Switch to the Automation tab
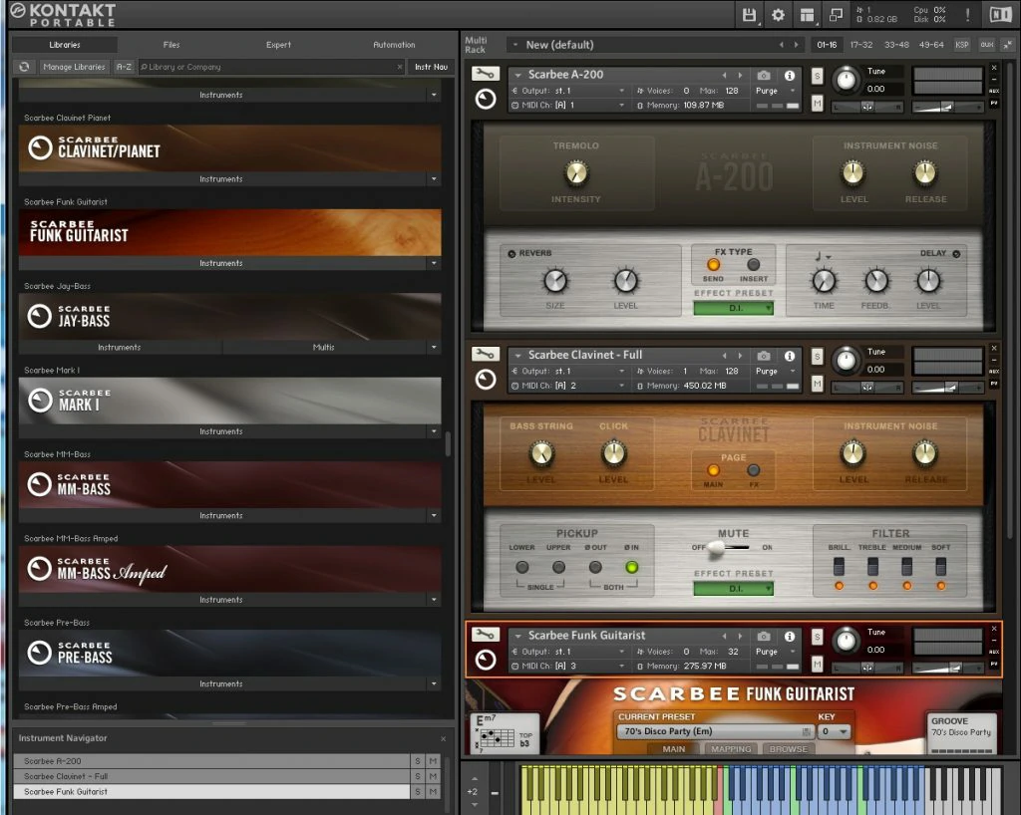The height and width of the screenshot is (815, 1021). [x=393, y=44]
